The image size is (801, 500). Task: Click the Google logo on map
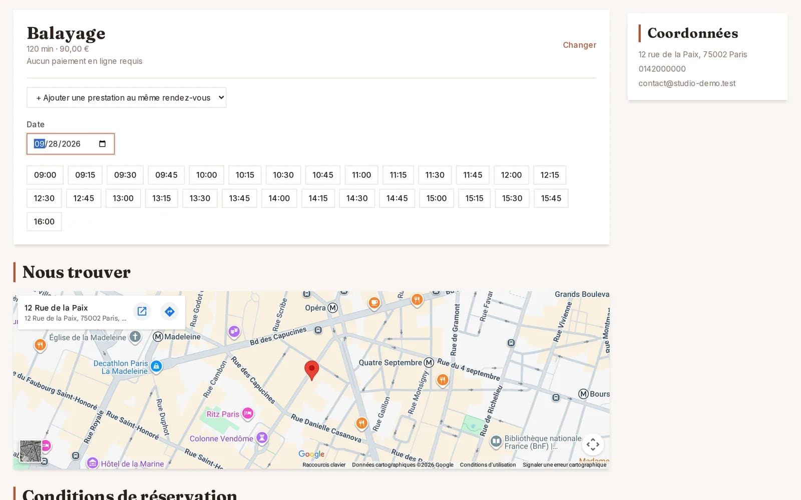(x=311, y=454)
